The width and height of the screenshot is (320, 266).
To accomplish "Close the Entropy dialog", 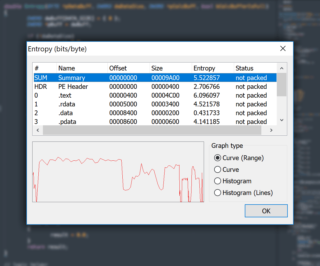I will coord(283,49).
